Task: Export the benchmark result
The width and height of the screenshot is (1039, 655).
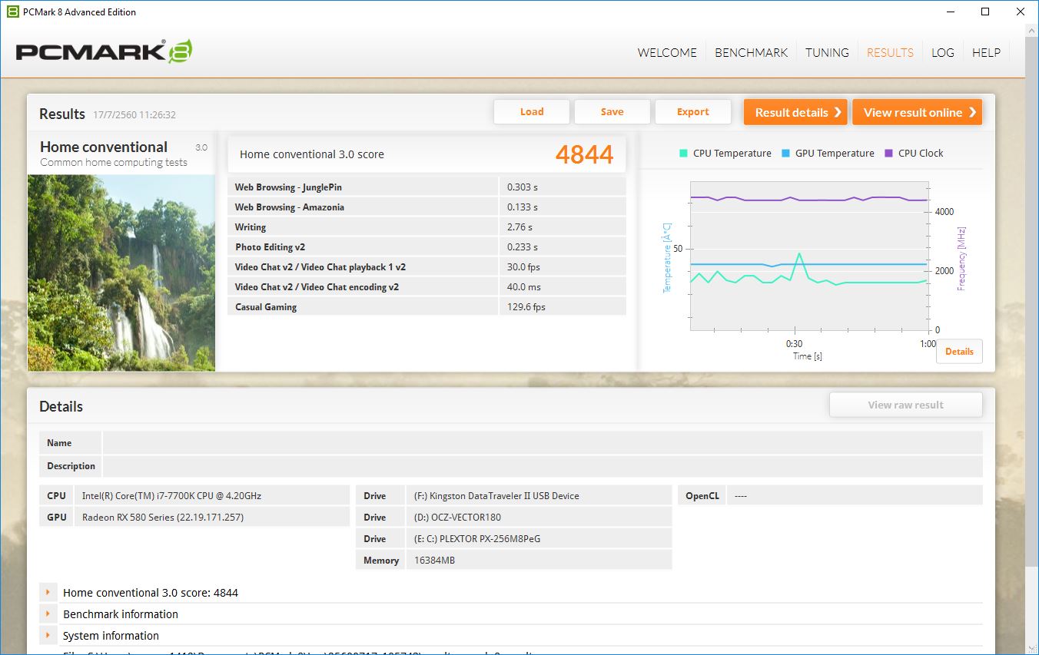Action: point(692,112)
